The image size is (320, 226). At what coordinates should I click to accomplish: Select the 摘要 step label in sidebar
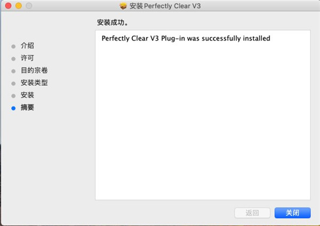tap(27, 107)
